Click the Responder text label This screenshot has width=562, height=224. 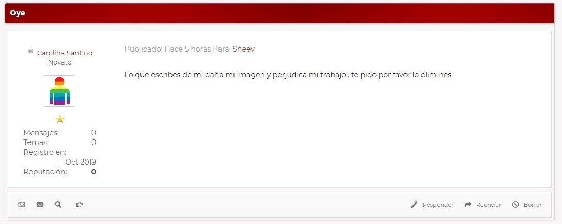coord(438,205)
